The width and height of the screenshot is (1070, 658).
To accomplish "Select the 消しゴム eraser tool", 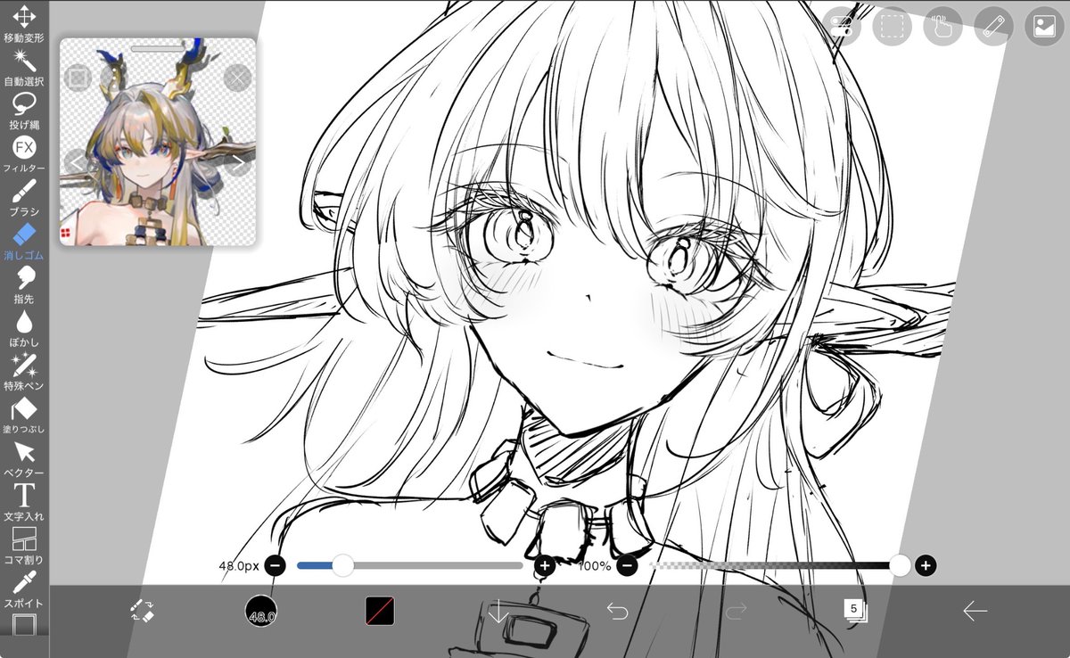I will coord(24,241).
